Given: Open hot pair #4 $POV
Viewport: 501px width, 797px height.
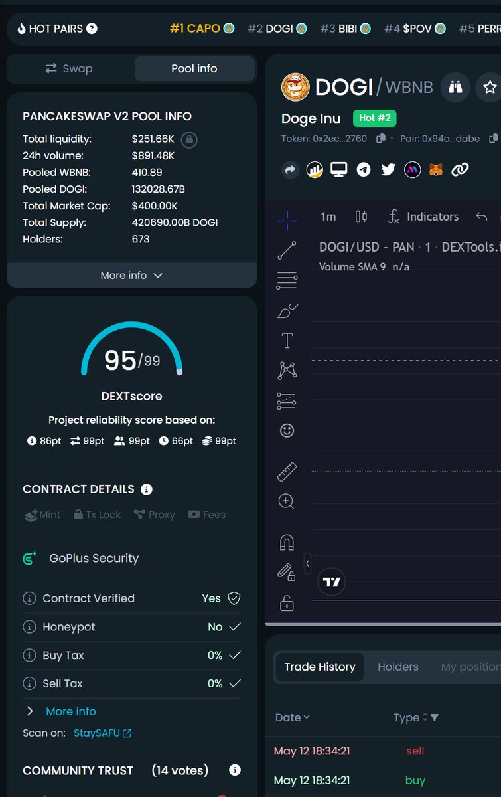Looking at the screenshot, I should pyautogui.click(x=415, y=29).
